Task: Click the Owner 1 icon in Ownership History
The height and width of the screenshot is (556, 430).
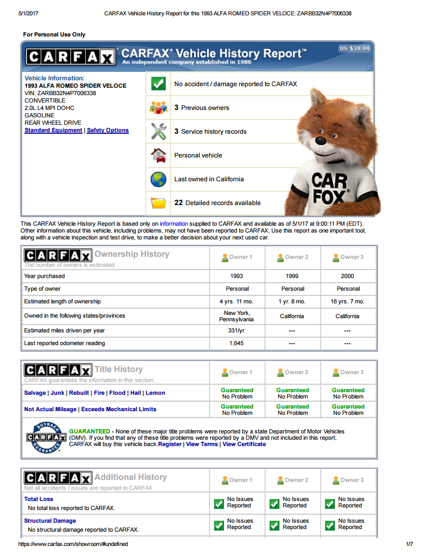Action: click(225, 258)
